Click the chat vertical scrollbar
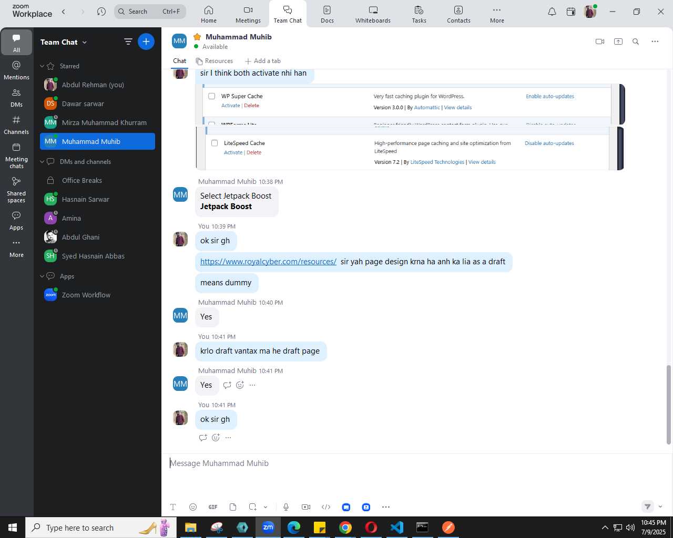 (x=669, y=405)
